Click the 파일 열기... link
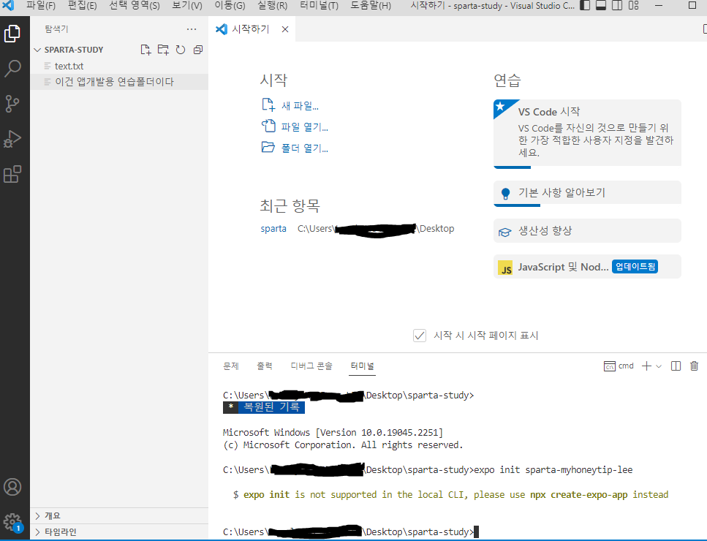Screen dimensions: 707x541 point(304,127)
